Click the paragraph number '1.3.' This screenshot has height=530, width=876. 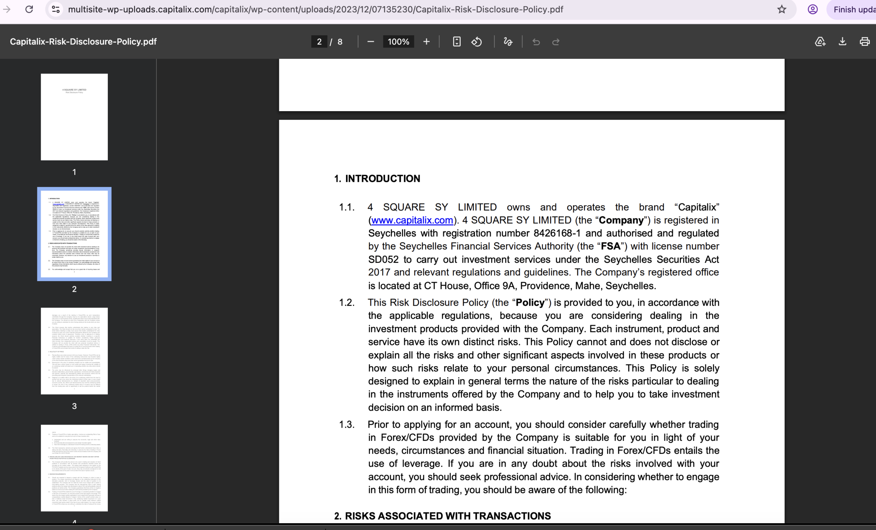(x=346, y=424)
